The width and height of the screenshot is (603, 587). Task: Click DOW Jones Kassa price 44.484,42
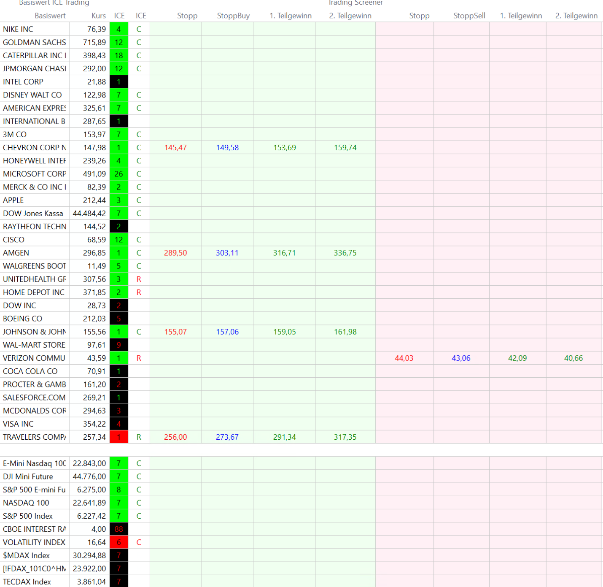(89, 214)
